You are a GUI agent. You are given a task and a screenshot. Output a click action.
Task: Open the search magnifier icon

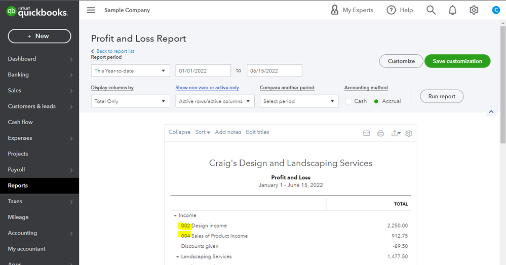pyautogui.click(x=431, y=10)
